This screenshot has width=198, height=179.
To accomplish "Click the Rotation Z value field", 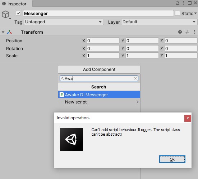I will pyautogui.click(x=181, y=48).
